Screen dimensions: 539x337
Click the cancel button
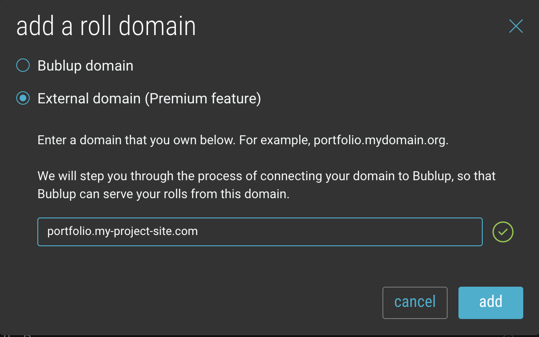coord(415,303)
